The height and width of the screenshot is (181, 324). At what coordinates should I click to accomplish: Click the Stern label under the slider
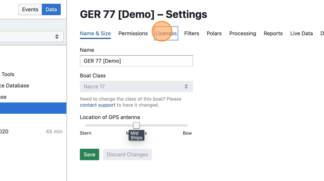coord(86,133)
